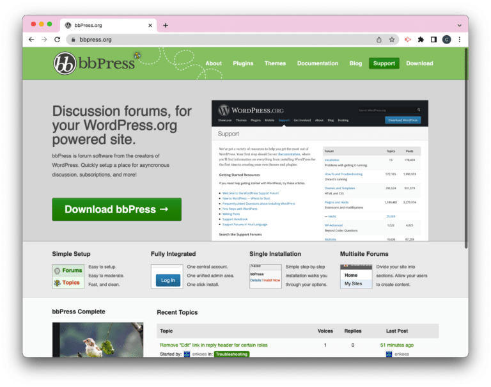Open a new tab with plus
Viewport: 491px width, 387px height.
[x=166, y=26]
